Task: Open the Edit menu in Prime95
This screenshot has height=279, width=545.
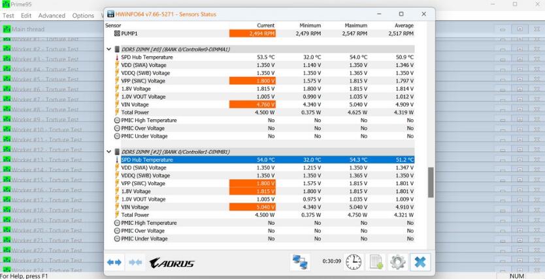Action: tap(26, 16)
